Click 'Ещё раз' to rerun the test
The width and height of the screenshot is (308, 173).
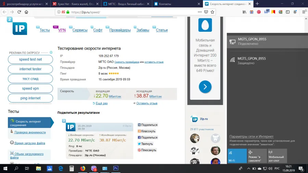pyautogui.click(x=102, y=103)
